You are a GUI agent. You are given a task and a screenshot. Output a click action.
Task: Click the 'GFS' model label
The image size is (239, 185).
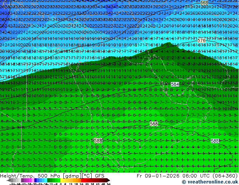point(100,176)
